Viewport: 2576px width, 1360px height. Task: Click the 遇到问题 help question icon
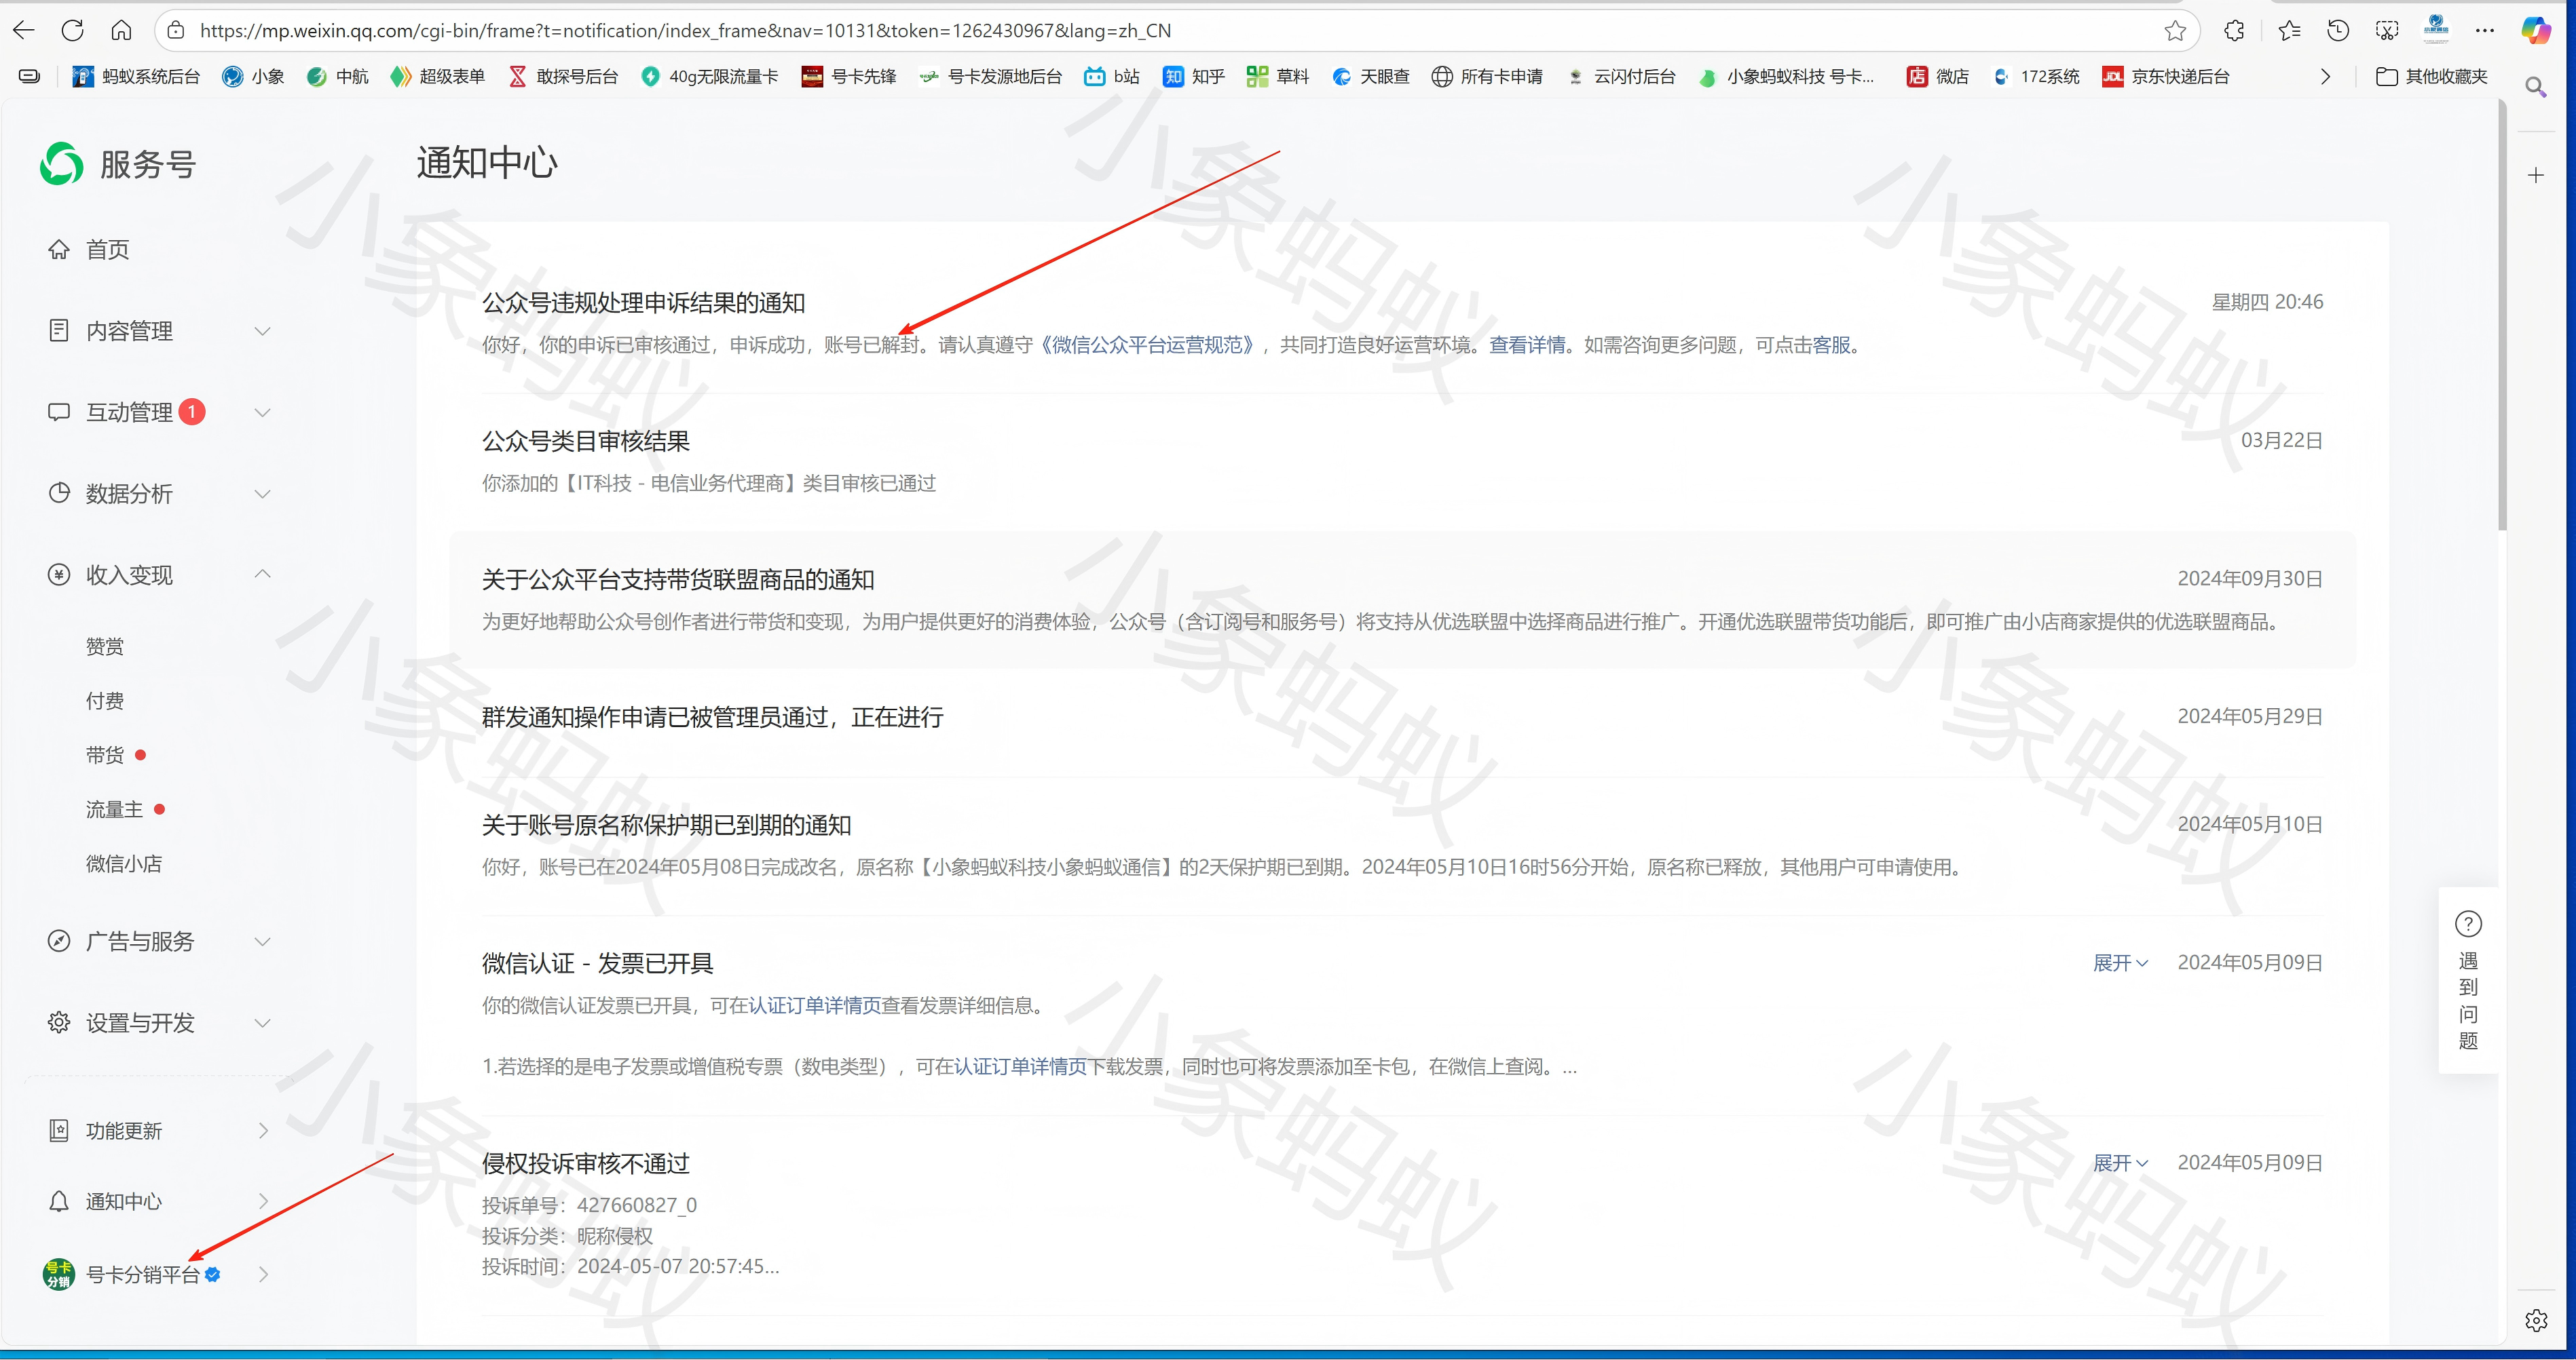(x=2468, y=925)
